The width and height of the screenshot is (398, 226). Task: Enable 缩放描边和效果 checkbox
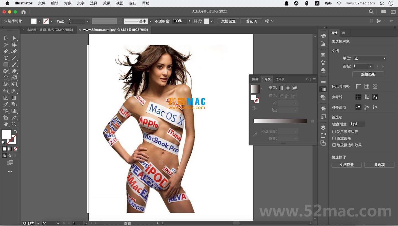point(334,145)
